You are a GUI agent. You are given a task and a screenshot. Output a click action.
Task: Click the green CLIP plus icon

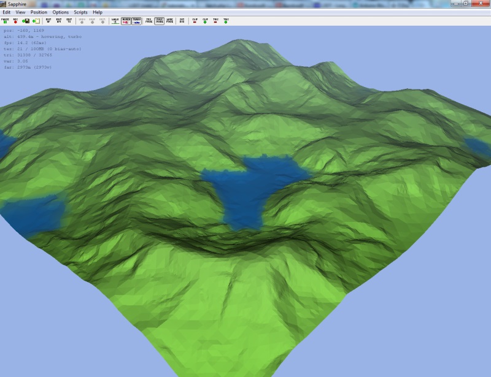(x=206, y=20)
